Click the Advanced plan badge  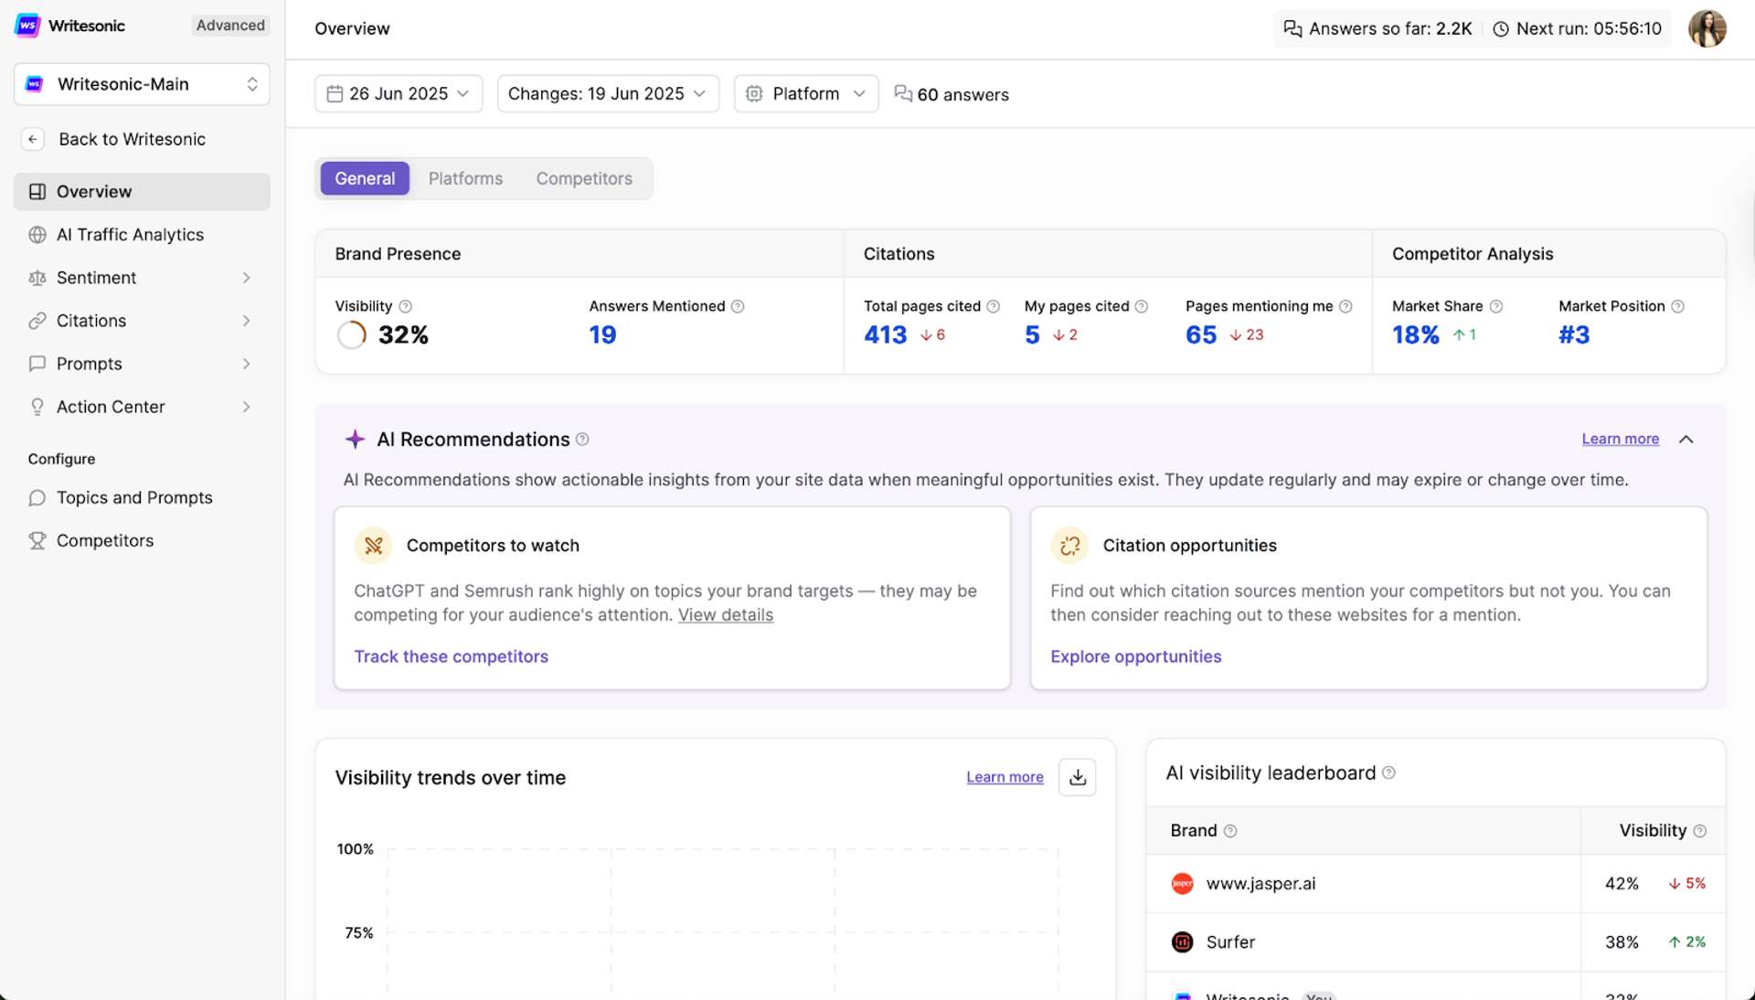click(230, 26)
